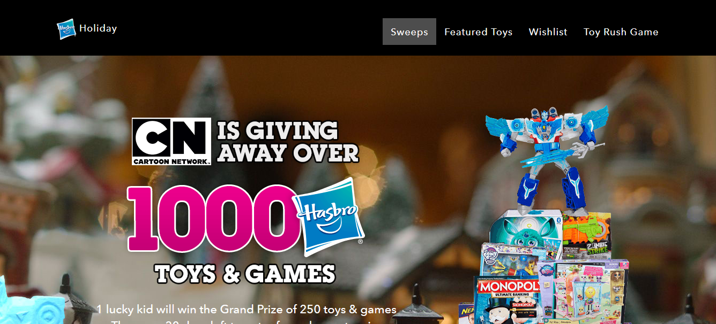This screenshot has height=324, width=716.
Task: Click the pink 1000 number graphic
Action: pos(213,218)
